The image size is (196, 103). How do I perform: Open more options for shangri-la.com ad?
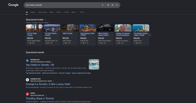coord(54,81)
